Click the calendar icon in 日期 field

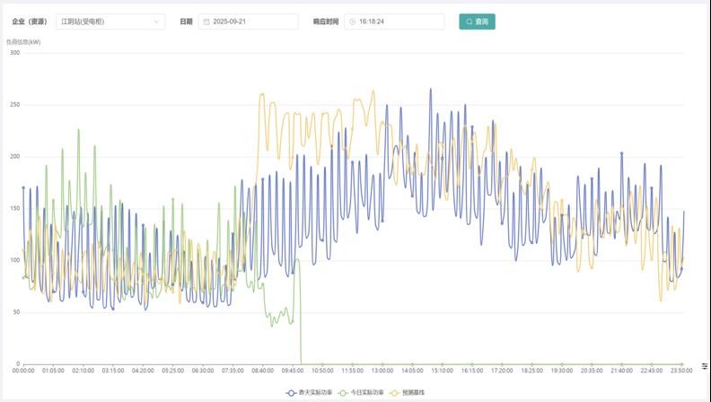206,22
